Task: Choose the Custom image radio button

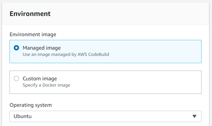Action: pyautogui.click(x=17, y=79)
